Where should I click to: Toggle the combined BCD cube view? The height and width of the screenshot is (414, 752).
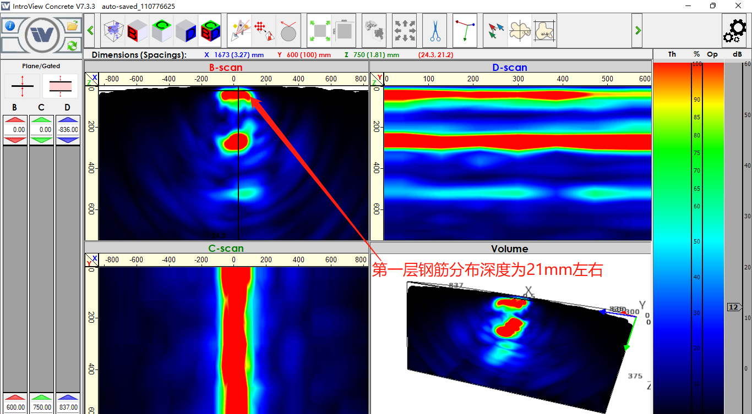tap(210, 30)
